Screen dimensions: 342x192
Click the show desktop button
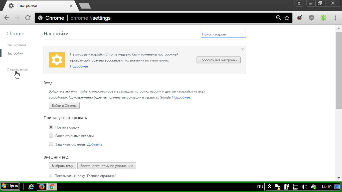[x=337, y=186]
